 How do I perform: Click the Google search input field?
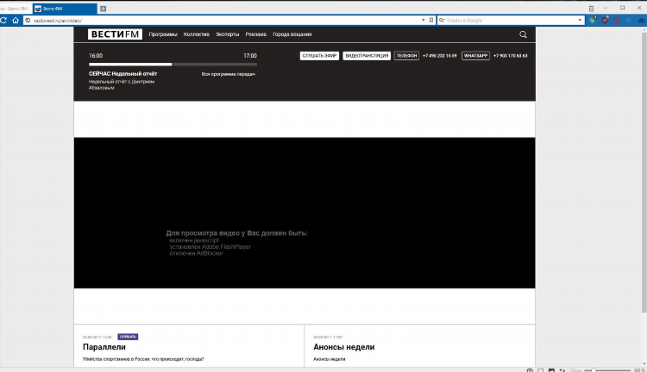pos(511,20)
